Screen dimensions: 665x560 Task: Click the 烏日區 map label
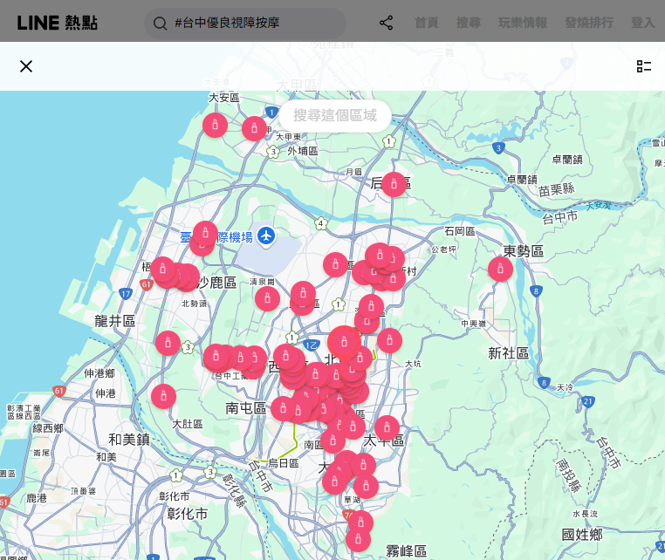(284, 463)
